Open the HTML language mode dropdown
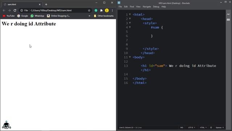This screenshot has height=131, width=232. pyautogui.click(x=203, y=127)
